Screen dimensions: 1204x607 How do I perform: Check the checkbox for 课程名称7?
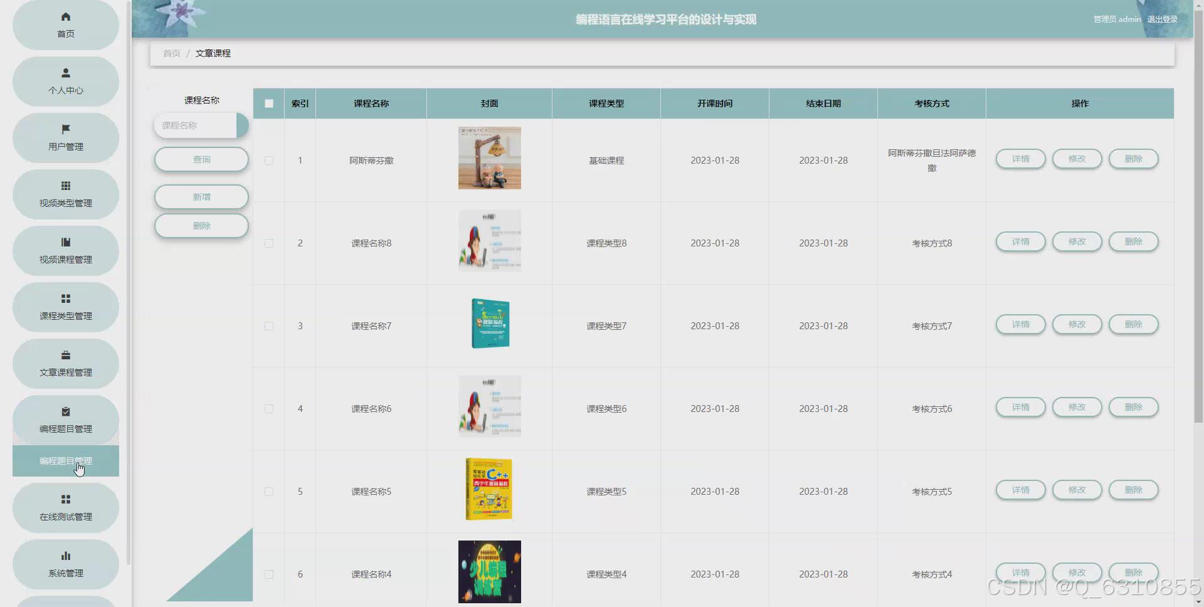coord(269,326)
